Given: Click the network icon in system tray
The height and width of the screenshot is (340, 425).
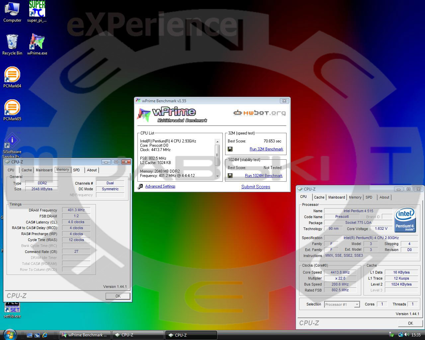Looking at the screenshot, I should [x=401, y=335].
